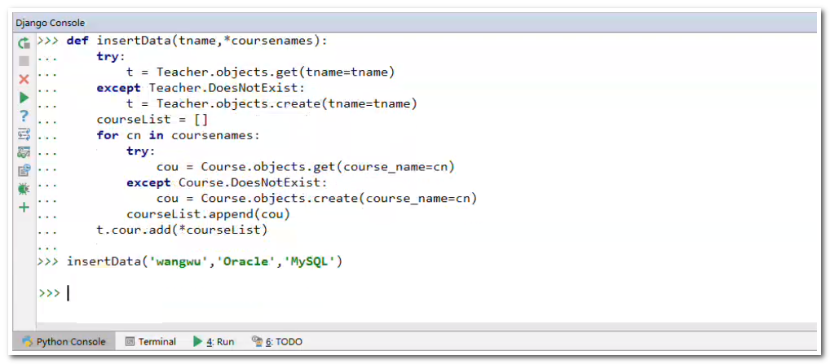Click the line 'courseList = []'
The image size is (830, 364).
pos(152,120)
